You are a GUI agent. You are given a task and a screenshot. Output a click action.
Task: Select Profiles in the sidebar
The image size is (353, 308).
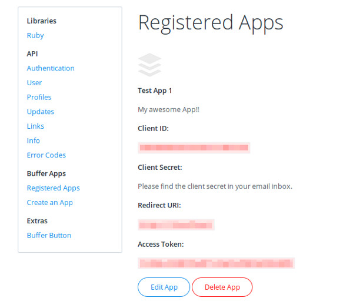point(39,97)
